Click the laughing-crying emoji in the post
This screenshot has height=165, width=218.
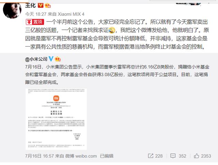(x=112, y=30)
